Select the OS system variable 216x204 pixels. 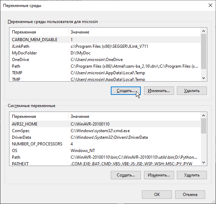click(106, 150)
